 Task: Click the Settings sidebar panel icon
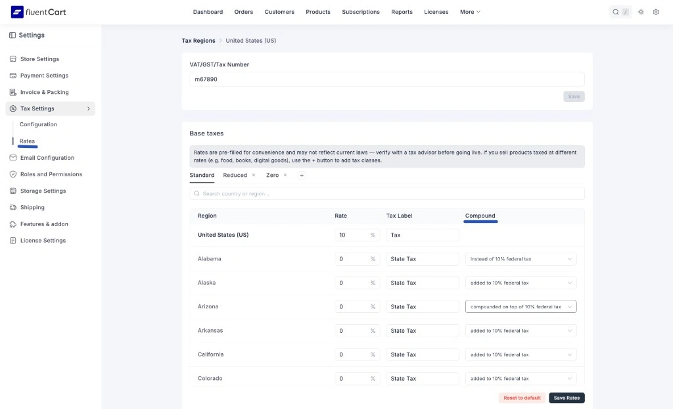coord(12,36)
